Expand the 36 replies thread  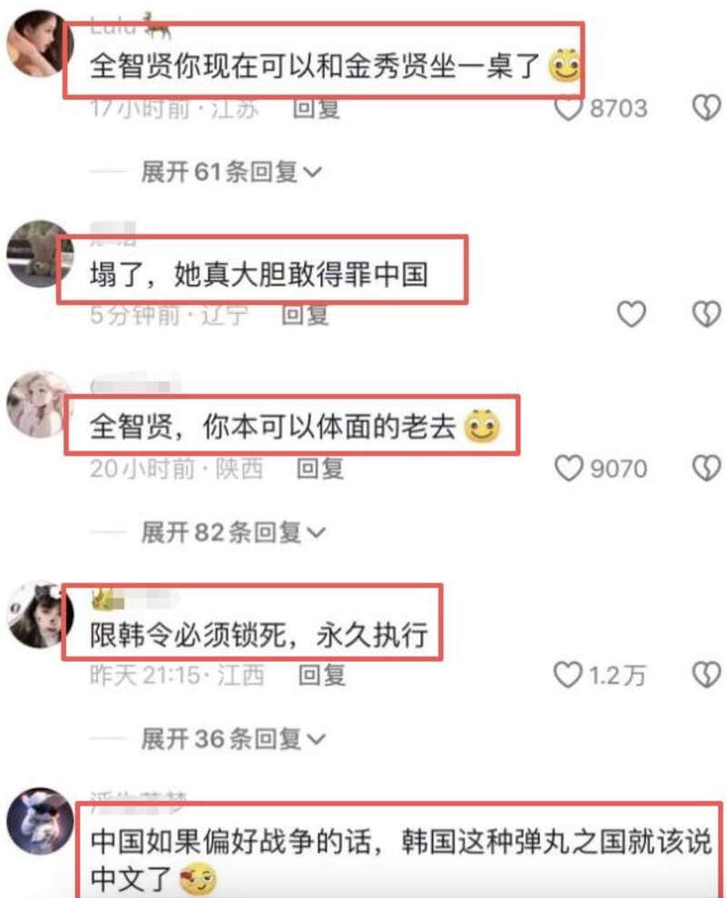[x=233, y=739]
